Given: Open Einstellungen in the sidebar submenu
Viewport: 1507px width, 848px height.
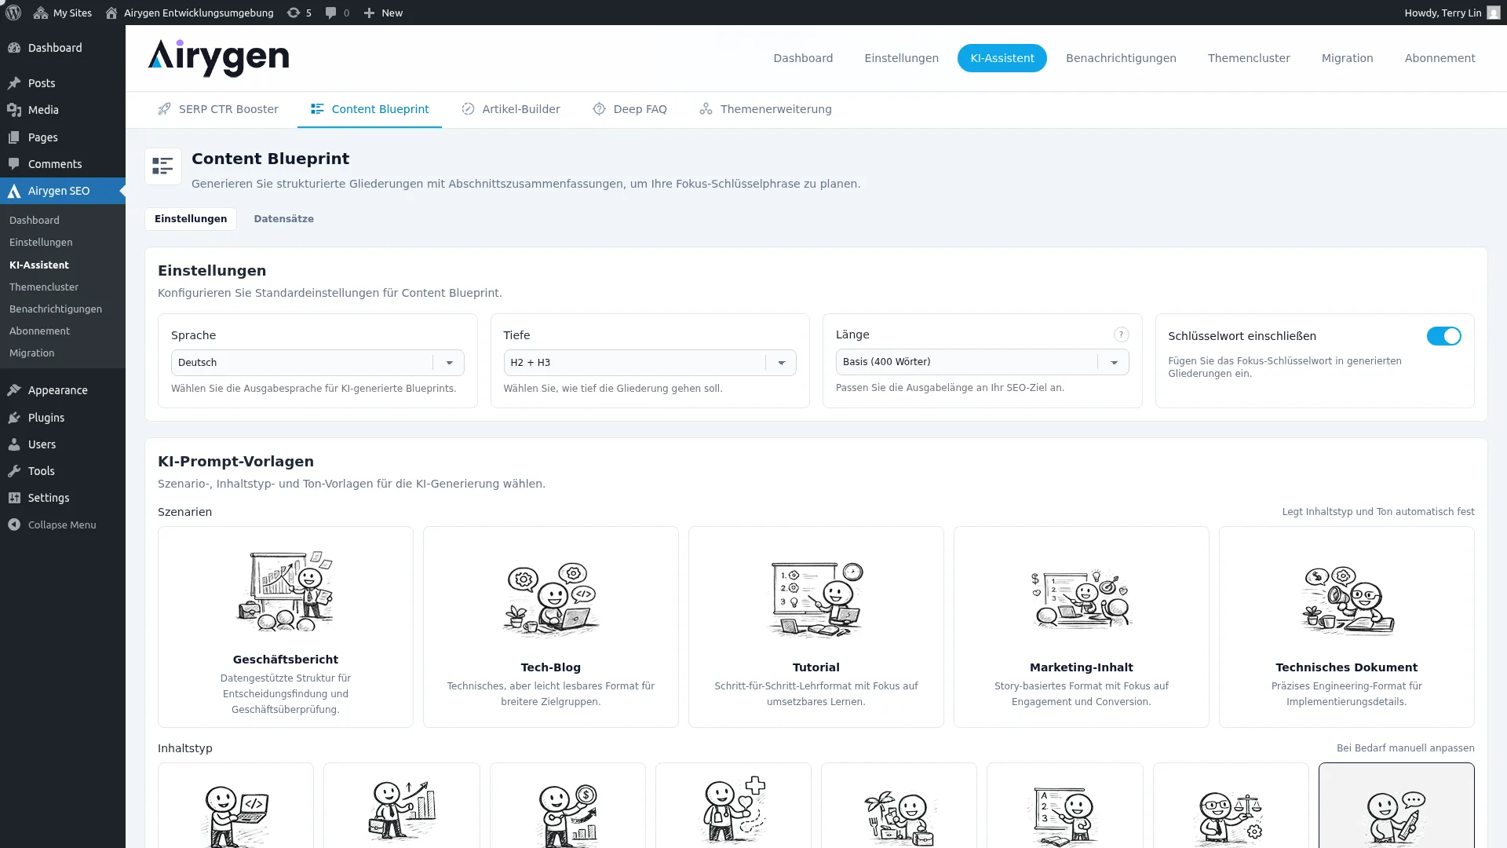Looking at the screenshot, I should [x=41, y=243].
